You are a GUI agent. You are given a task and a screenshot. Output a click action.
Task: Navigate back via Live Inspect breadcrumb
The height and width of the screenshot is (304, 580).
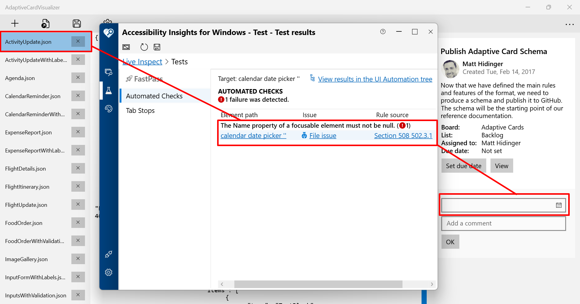[x=142, y=61]
